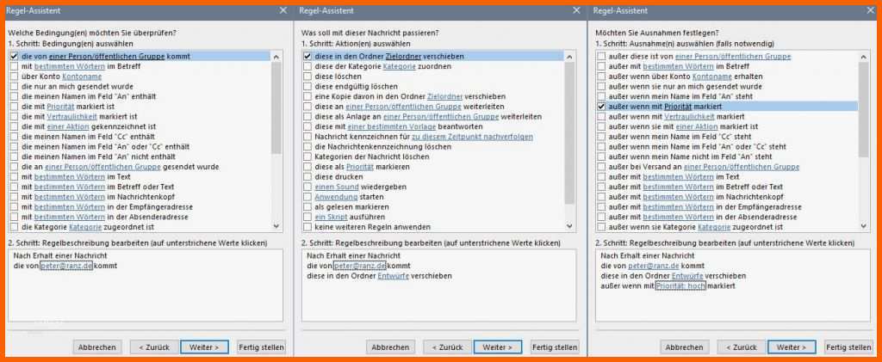Click "Weiter >" in the conditions dialog

point(204,347)
